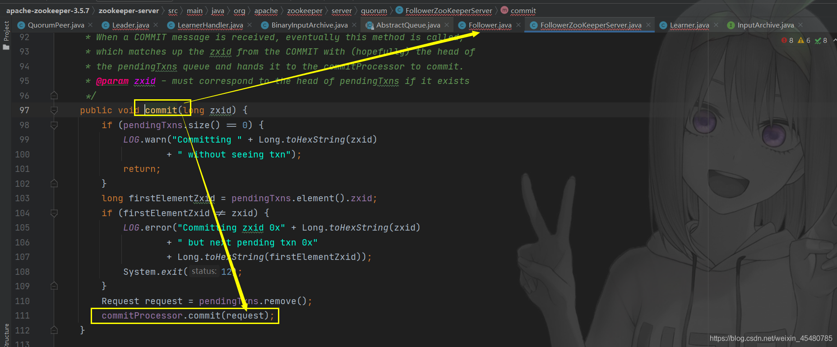Select the server breadcrumb segment

click(342, 10)
